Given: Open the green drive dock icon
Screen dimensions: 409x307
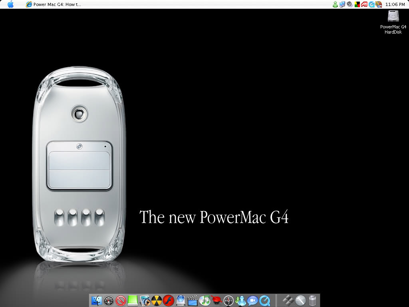Looking at the screenshot, I should 133,301.
